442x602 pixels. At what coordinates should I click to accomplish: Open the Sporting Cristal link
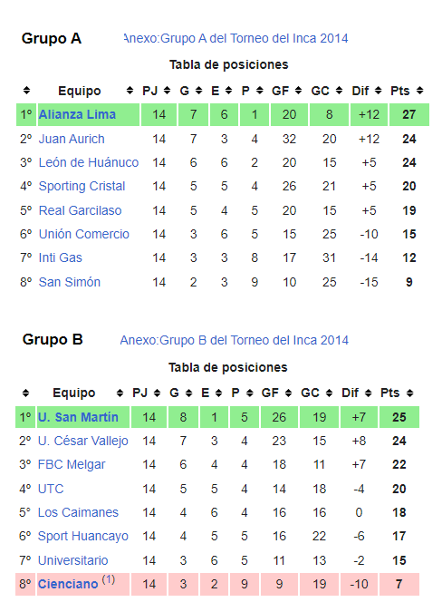(x=82, y=186)
